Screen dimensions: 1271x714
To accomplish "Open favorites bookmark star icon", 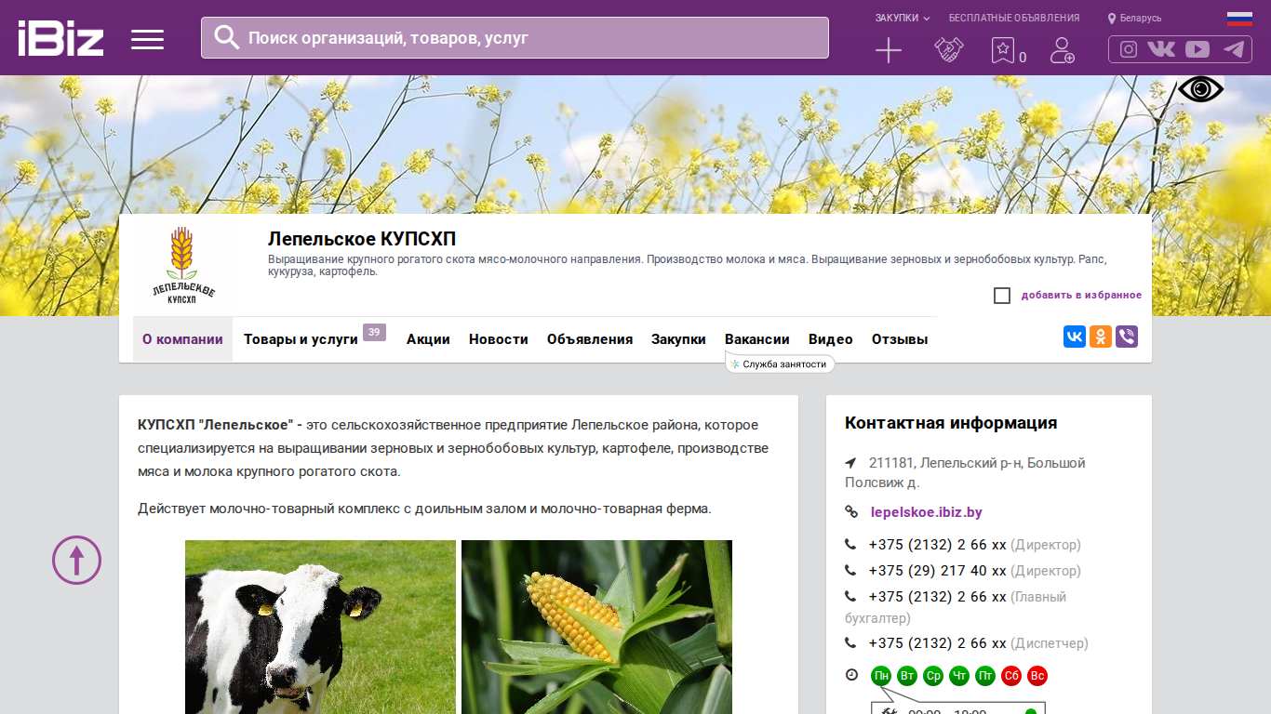I will pos(1003,50).
